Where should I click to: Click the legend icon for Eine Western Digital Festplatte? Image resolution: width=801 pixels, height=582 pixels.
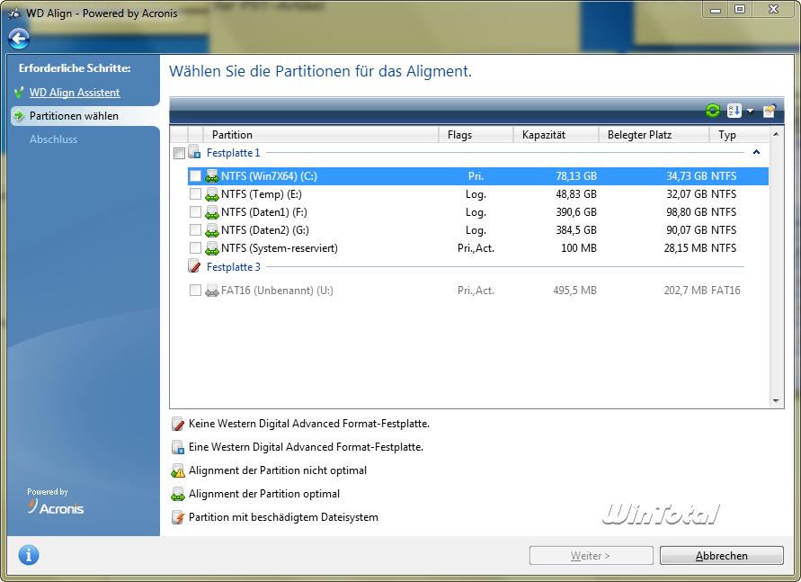(178, 447)
